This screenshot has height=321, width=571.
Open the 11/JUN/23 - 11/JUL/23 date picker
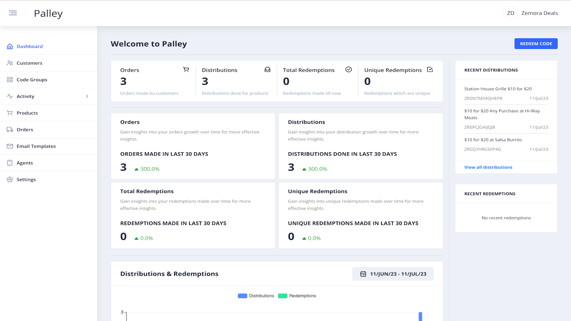point(393,274)
